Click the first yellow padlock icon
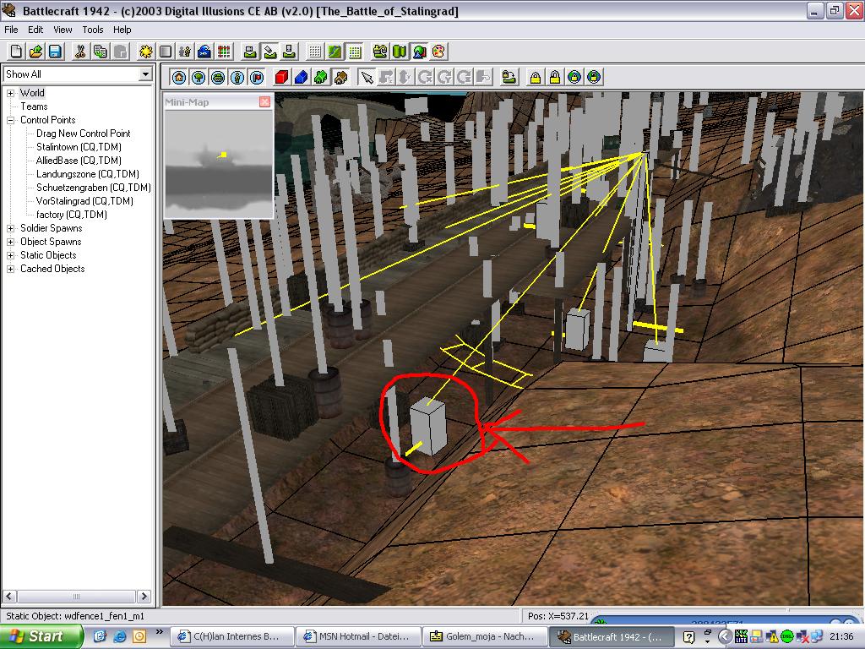The width and height of the screenshot is (865, 649). pyautogui.click(x=535, y=77)
